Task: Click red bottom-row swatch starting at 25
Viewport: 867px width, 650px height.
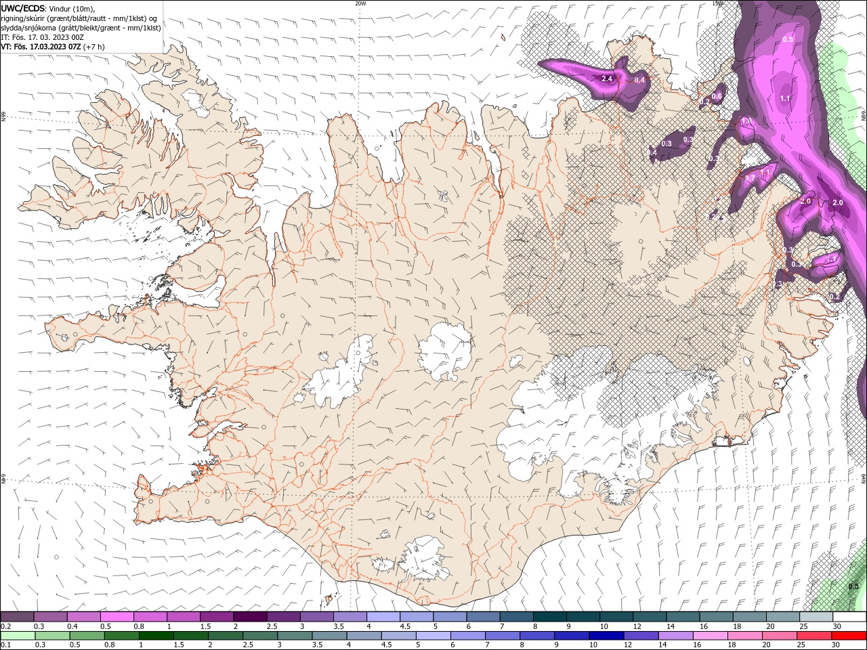Action: tap(814, 636)
